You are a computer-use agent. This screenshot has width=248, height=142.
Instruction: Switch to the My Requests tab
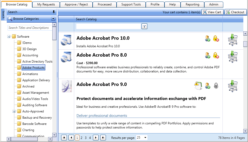46,4
